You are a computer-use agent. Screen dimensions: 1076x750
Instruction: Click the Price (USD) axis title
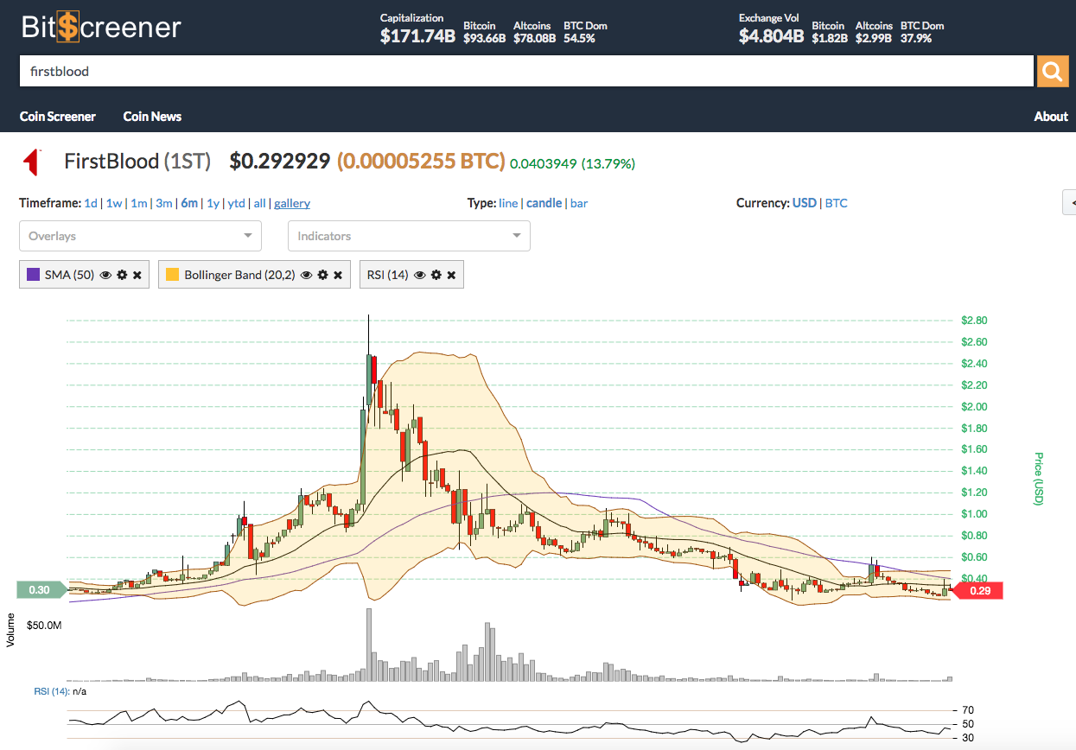(x=1038, y=479)
